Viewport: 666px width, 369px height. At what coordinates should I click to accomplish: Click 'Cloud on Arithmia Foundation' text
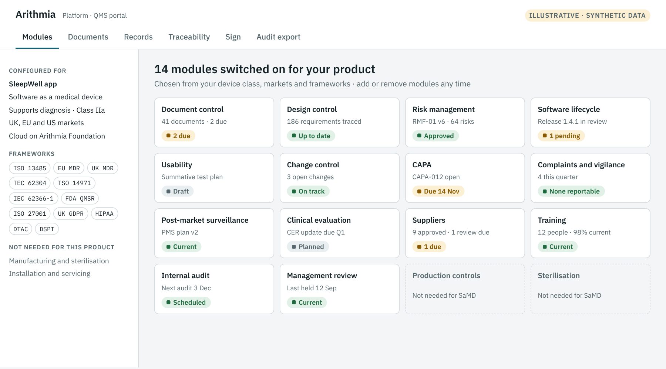coord(57,136)
